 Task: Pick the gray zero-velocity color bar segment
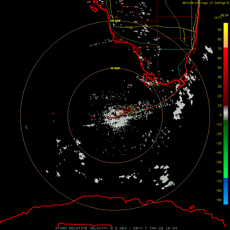click(x=226, y=113)
